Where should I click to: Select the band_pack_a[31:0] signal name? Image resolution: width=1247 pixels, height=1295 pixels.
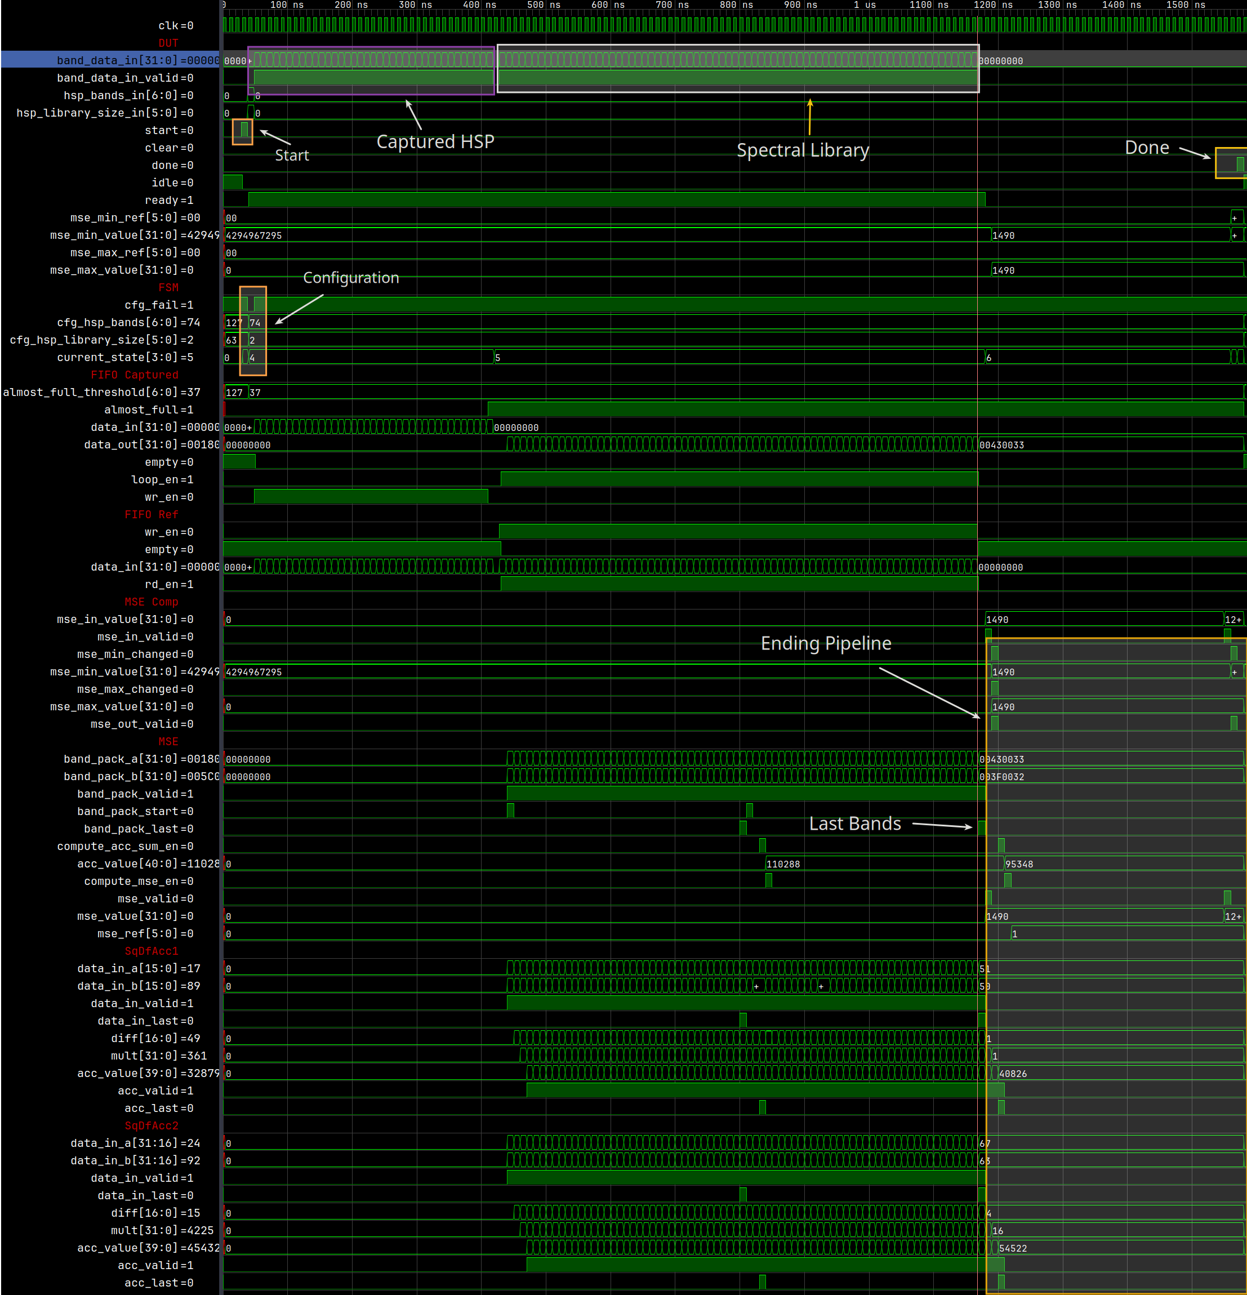tap(141, 759)
